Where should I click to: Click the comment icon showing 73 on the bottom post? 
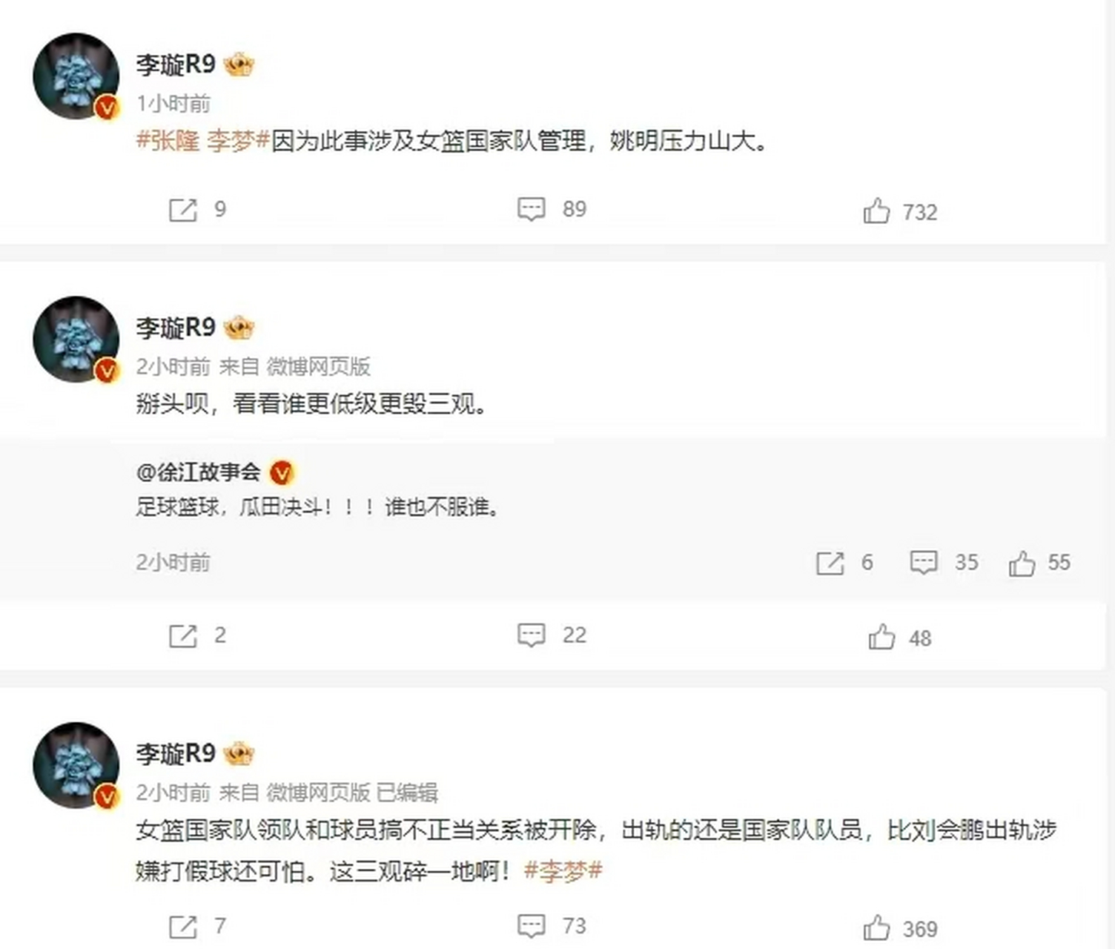click(531, 925)
